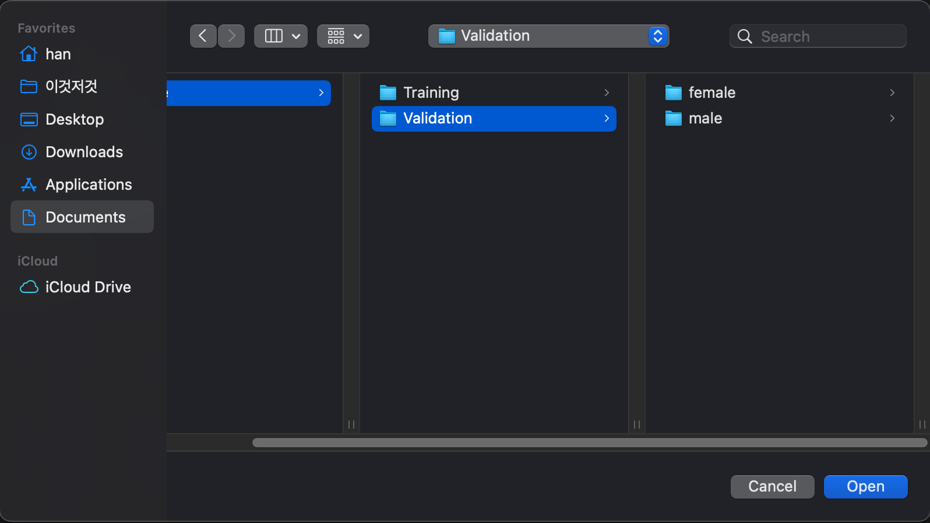Open the Validation path popup menu
930x523 pixels.
548,36
